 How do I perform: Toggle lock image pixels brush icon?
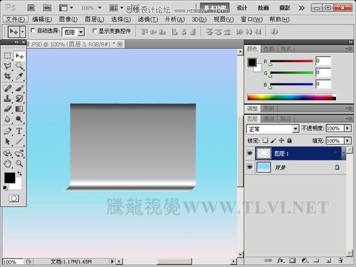[x=273, y=141]
